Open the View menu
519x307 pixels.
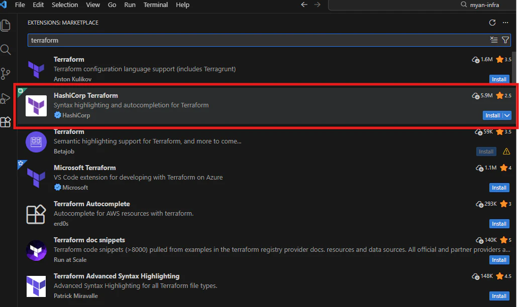pos(93,5)
